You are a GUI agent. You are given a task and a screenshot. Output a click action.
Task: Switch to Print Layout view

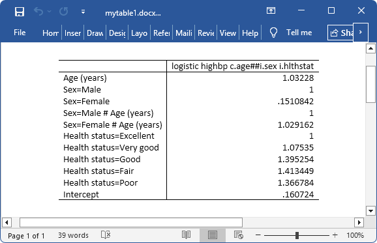[x=213, y=235]
